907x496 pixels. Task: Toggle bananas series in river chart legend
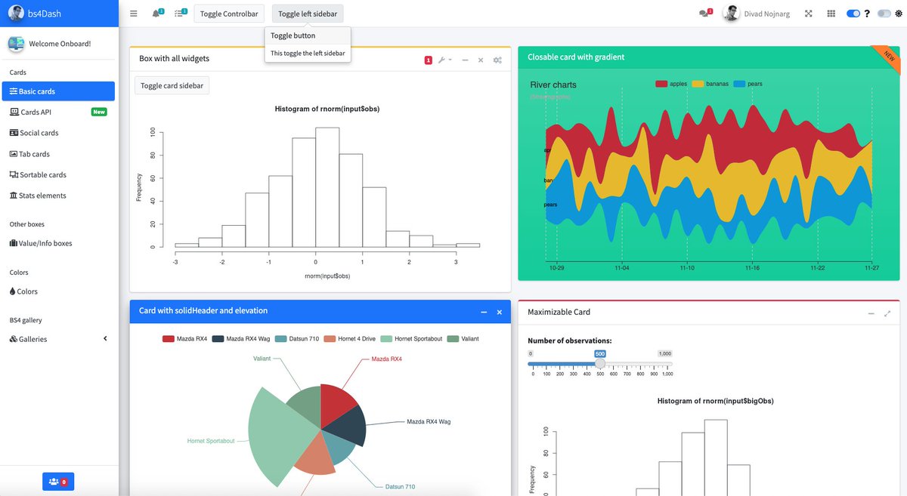(x=710, y=84)
